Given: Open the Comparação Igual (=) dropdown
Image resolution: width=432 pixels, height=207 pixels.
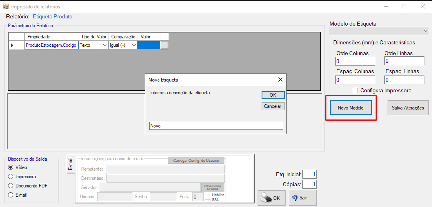Looking at the screenshot, I should [123, 45].
